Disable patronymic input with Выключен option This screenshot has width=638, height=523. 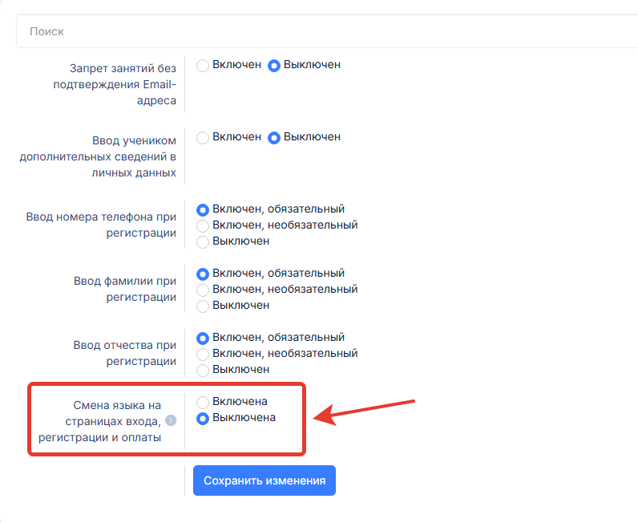[203, 370]
